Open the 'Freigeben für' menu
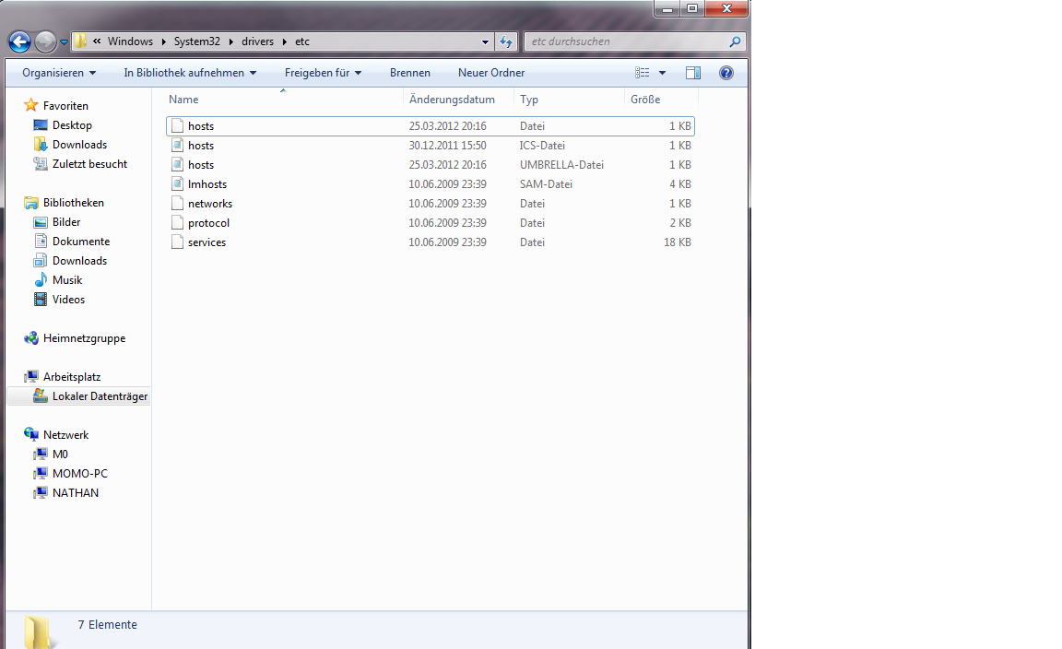The height and width of the screenshot is (649, 1062). point(323,73)
